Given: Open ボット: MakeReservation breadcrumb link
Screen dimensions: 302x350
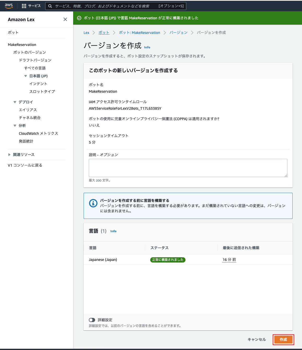Looking at the screenshot, I should 140,33.
